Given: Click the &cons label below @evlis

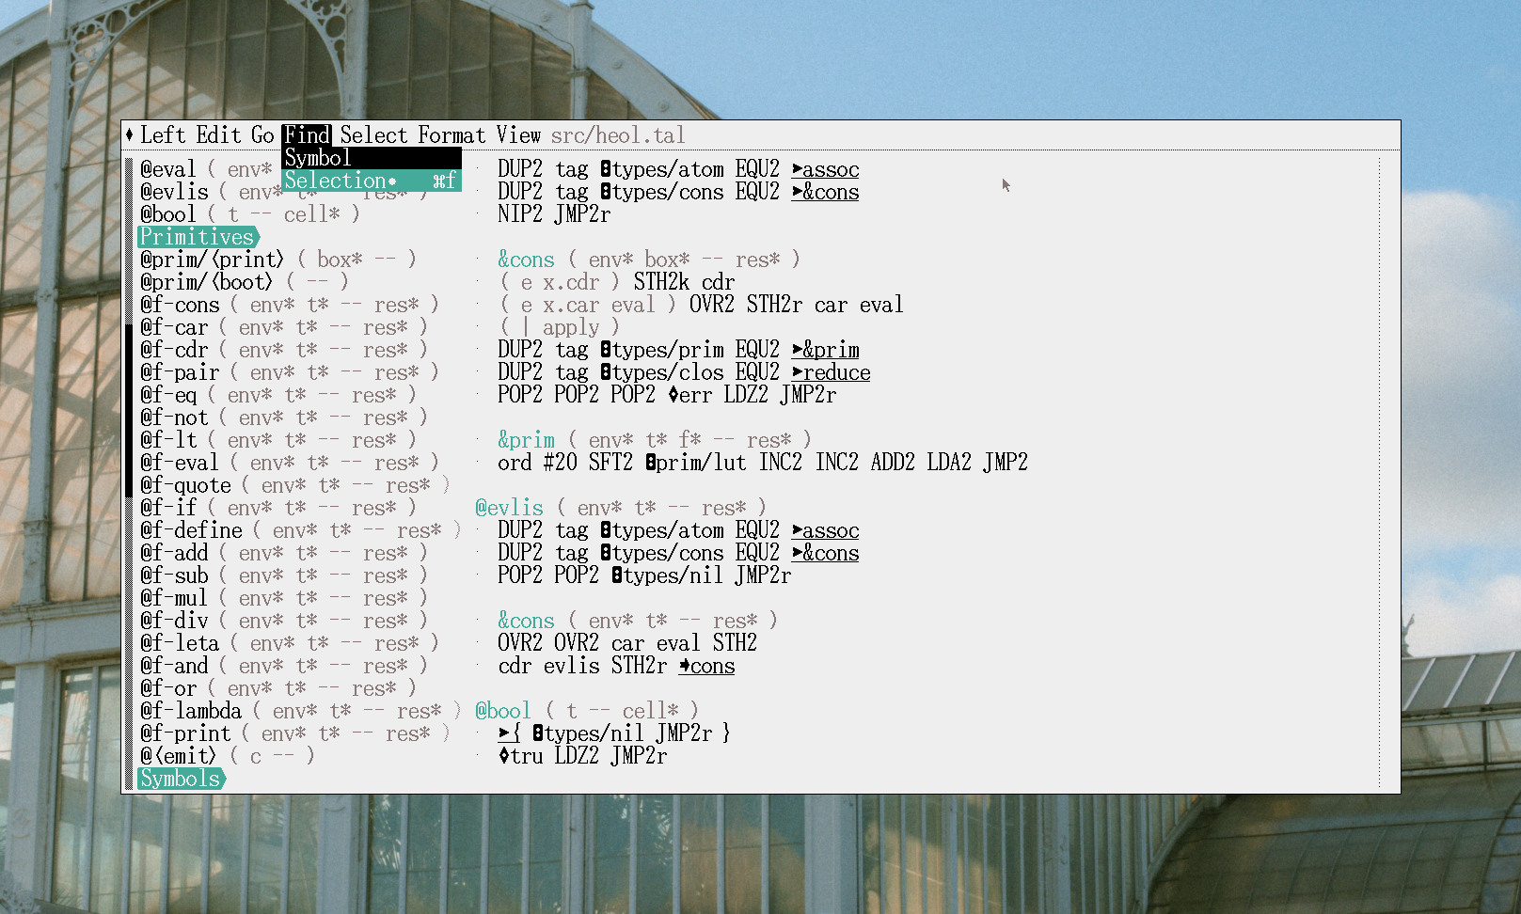Looking at the screenshot, I should (526, 621).
